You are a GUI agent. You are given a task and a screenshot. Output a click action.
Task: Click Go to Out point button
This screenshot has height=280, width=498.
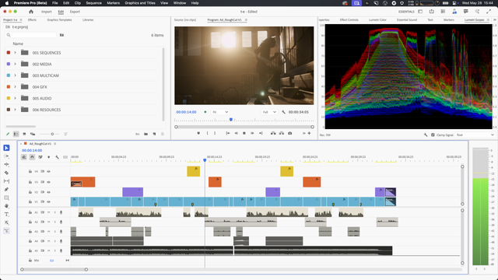[x=261, y=133]
